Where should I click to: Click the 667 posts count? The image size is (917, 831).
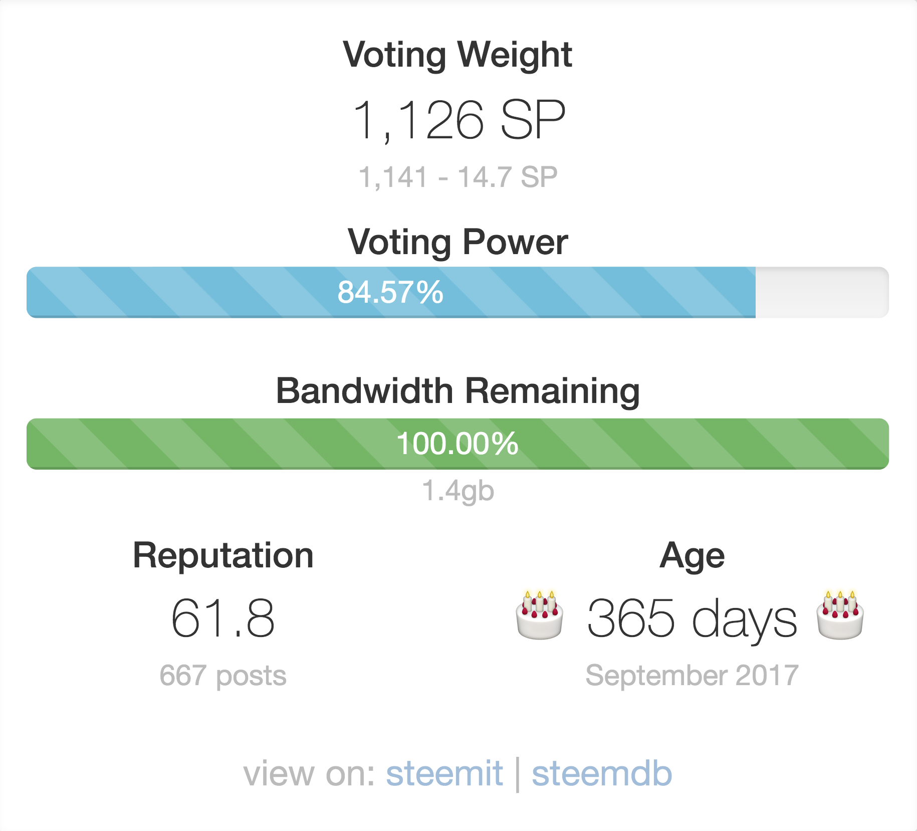(223, 676)
